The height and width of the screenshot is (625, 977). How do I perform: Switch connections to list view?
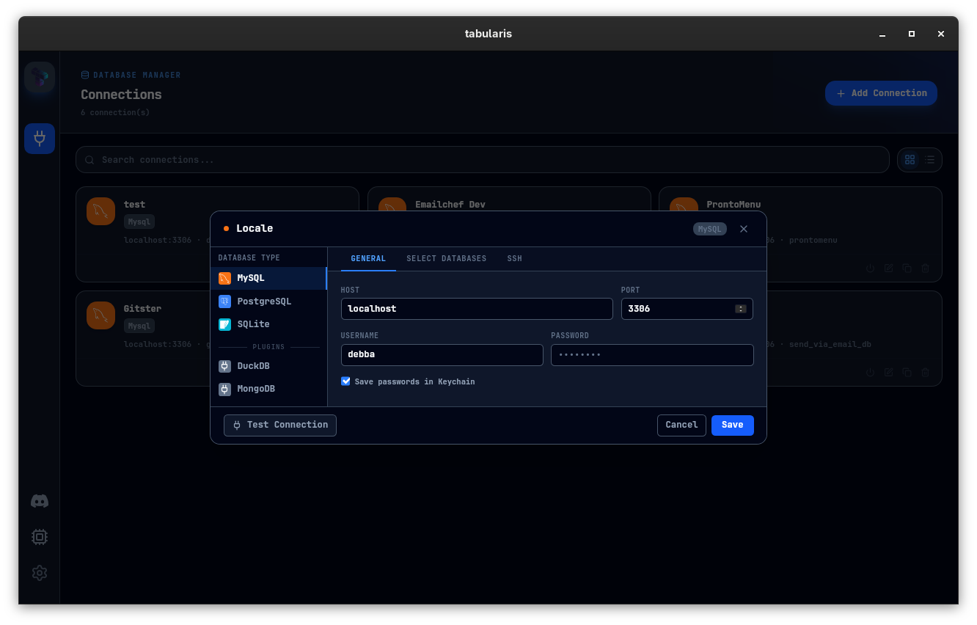point(929,159)
